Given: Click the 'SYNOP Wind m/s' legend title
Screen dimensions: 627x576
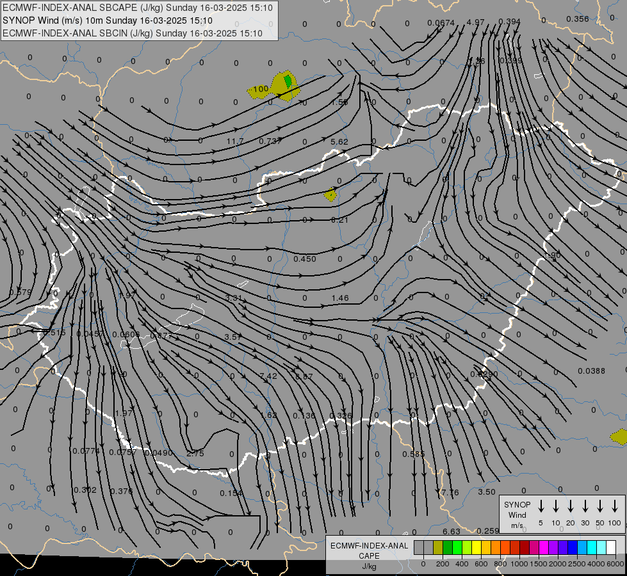Looking at the screenshot, I should pos(517,515).
